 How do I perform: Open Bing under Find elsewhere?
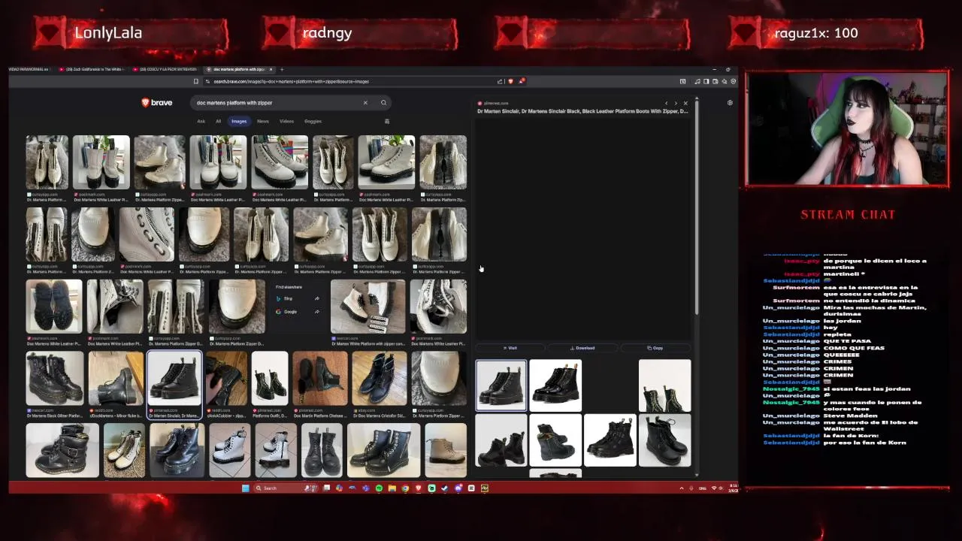coord(298,298)
